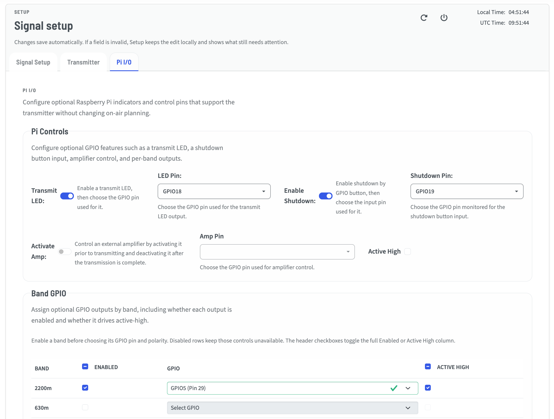This screenshot has width=554, height=419.
Task: Click the BAND column header
Action: pos(42,369)
